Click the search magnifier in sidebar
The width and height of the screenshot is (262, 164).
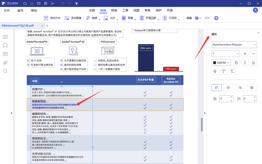(5, 71)
